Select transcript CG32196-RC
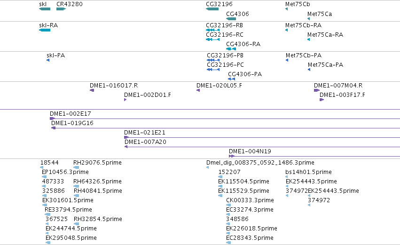Viewport: 400px width, 245px height. pyautogui.click(x=213, y=40)
